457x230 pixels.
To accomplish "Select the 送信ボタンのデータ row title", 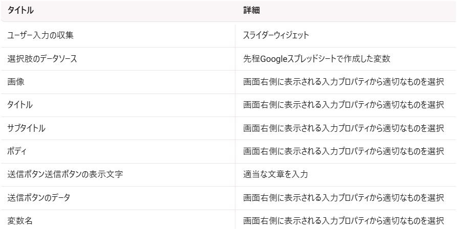I will pos(39,198).
